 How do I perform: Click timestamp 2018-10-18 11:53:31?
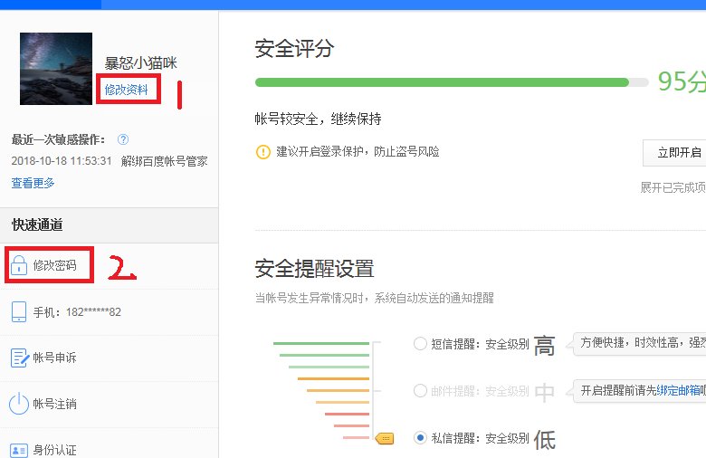pyautogui.click(x=62, y=161)
